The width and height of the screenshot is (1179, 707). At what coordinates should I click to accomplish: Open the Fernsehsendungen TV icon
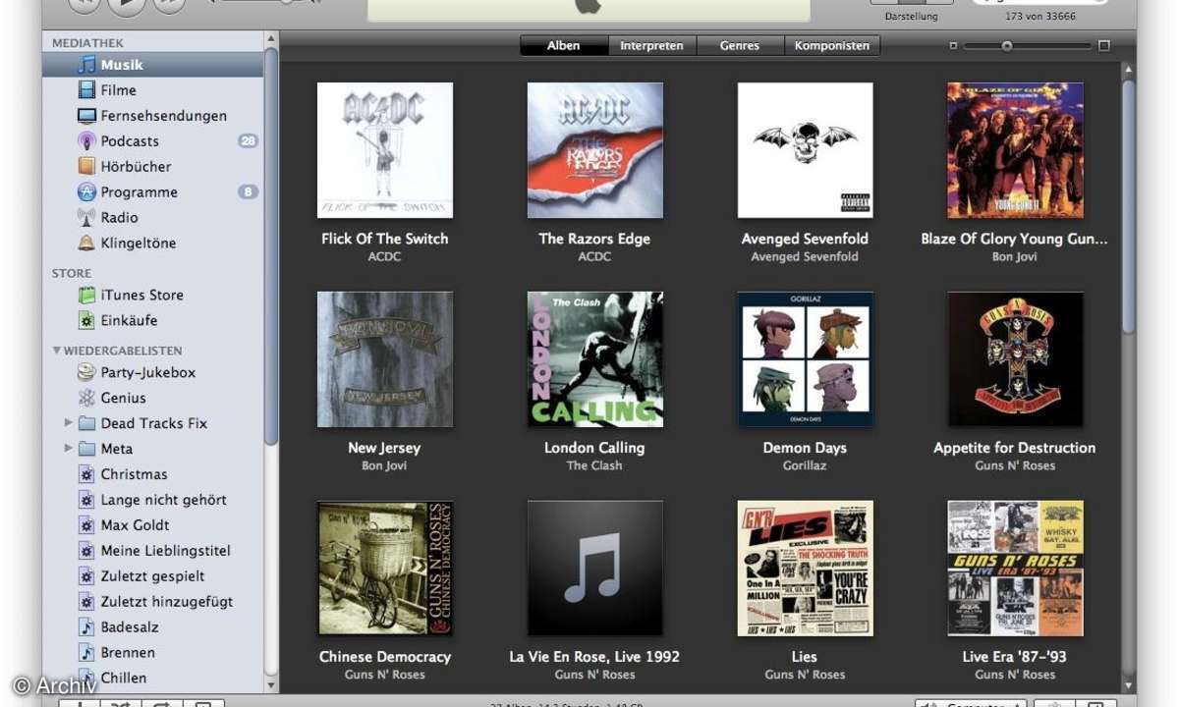(x=86, y=116)
